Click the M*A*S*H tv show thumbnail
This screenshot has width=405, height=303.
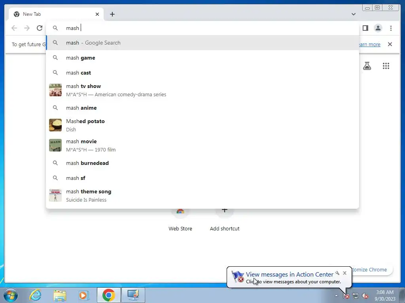[55, 90]
